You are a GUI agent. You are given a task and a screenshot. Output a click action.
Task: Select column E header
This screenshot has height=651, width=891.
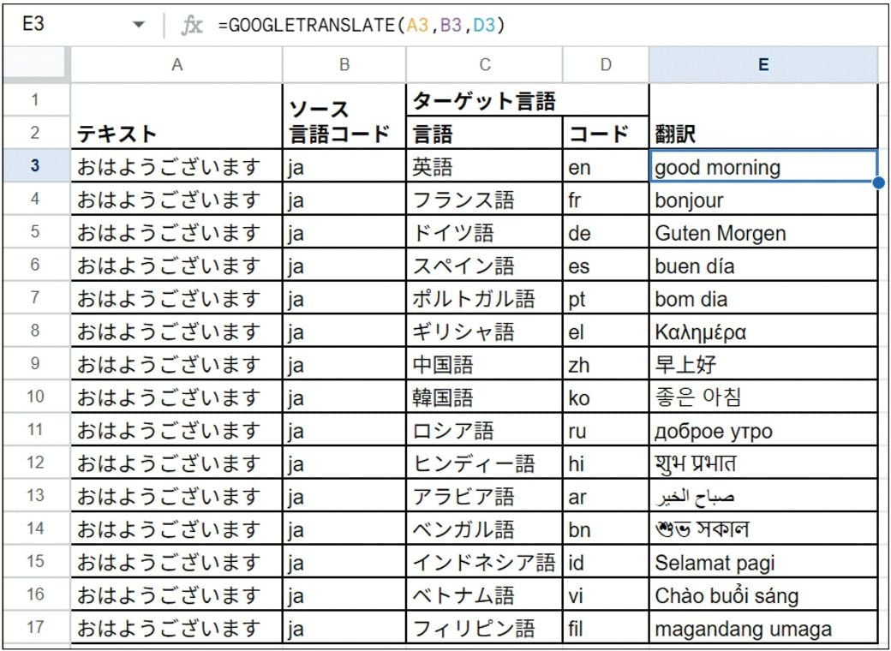(762, 64)
